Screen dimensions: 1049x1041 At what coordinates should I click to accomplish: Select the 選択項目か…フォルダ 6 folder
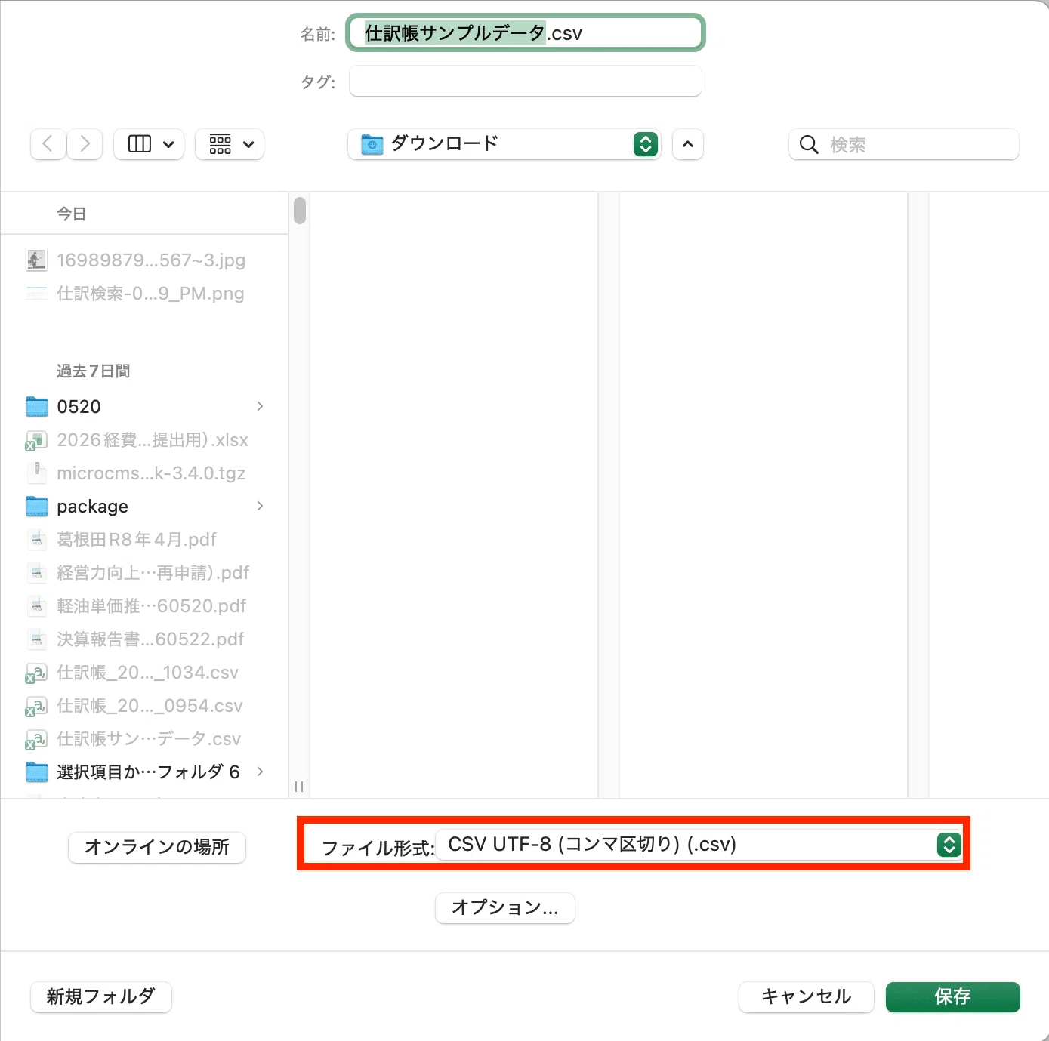[144, 772]
